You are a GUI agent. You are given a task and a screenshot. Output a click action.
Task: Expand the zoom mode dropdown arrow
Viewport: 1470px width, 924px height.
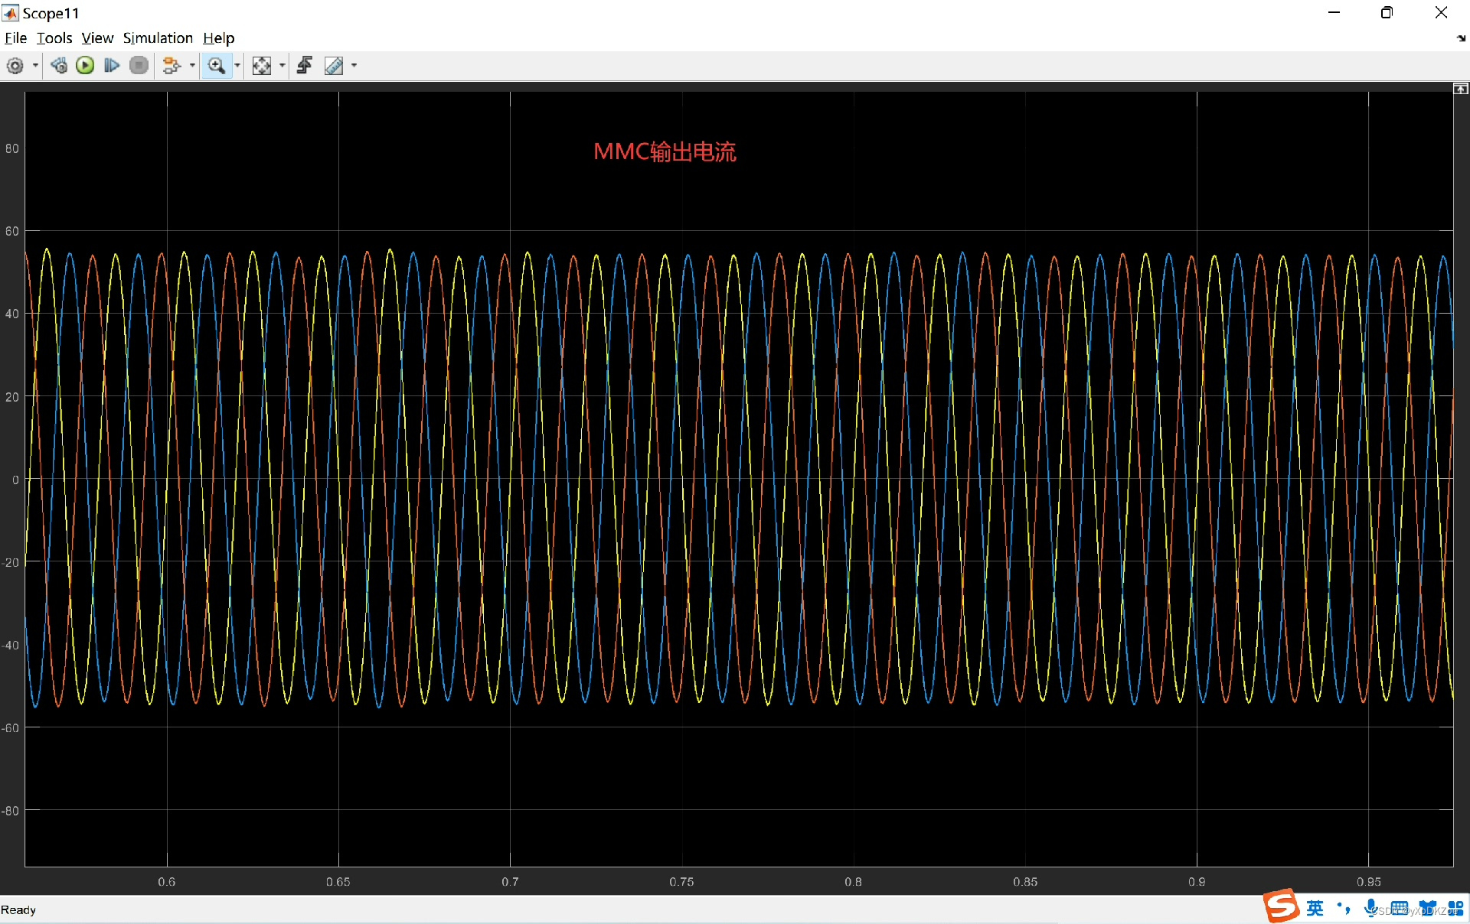[x=237, y=66]
